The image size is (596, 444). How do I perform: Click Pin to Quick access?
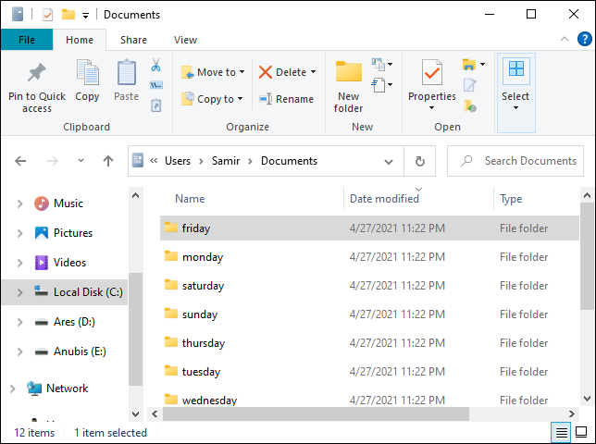click(x=37, y=86)
